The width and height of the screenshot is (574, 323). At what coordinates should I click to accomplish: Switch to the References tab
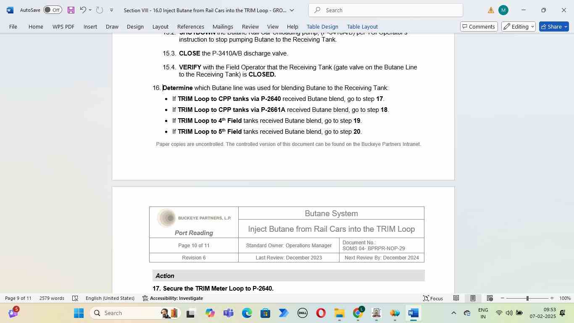click(x=190, y=26)
